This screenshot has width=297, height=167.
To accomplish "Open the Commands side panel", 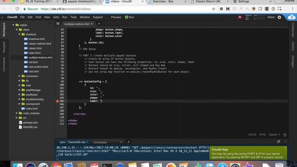I will 4,64.
